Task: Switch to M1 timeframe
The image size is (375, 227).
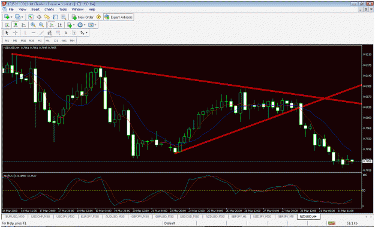Action: [x=7, y=41]
